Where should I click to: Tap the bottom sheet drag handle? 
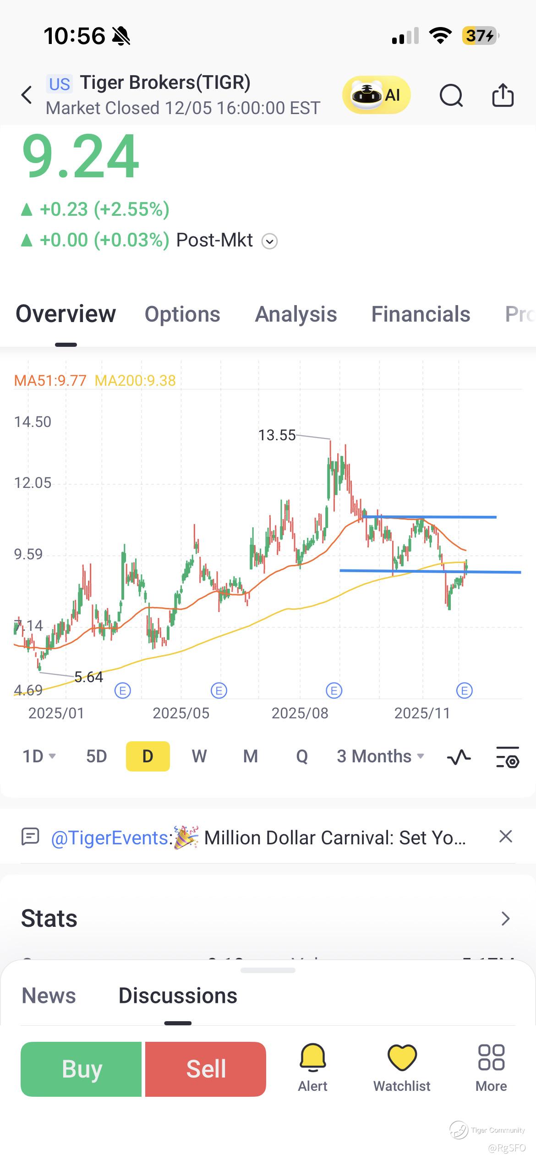tap(268, 970)
